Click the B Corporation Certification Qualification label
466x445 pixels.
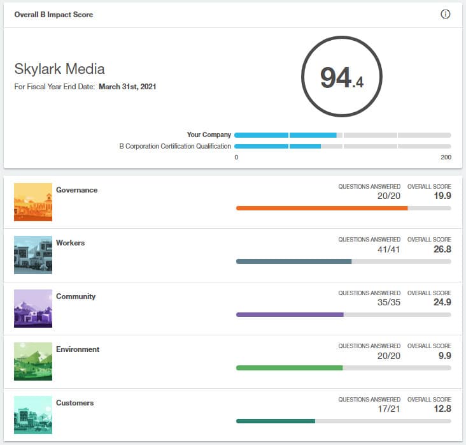coord(175,146)
